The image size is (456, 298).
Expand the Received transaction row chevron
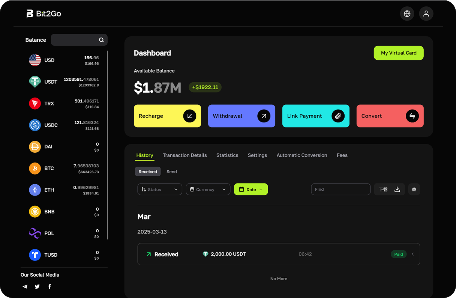[x=413, y=254]
